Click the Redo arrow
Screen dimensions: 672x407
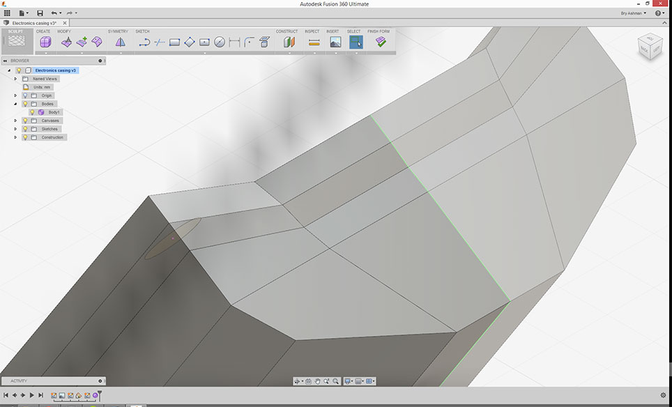click(70, 13)
